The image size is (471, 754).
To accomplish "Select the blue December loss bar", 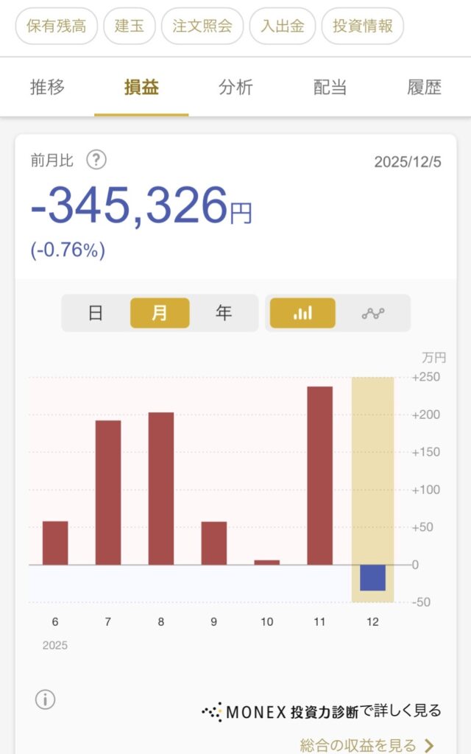I will 372,577.
